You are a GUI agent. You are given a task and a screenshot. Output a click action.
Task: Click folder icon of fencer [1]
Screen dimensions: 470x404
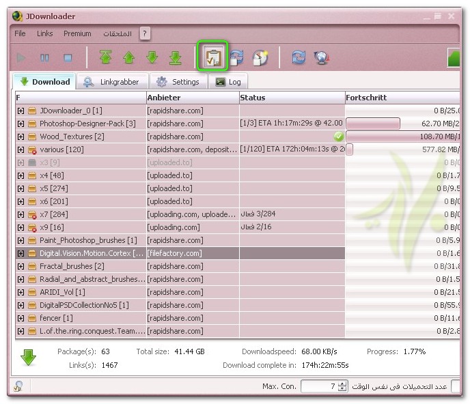[x=32, y=318]
